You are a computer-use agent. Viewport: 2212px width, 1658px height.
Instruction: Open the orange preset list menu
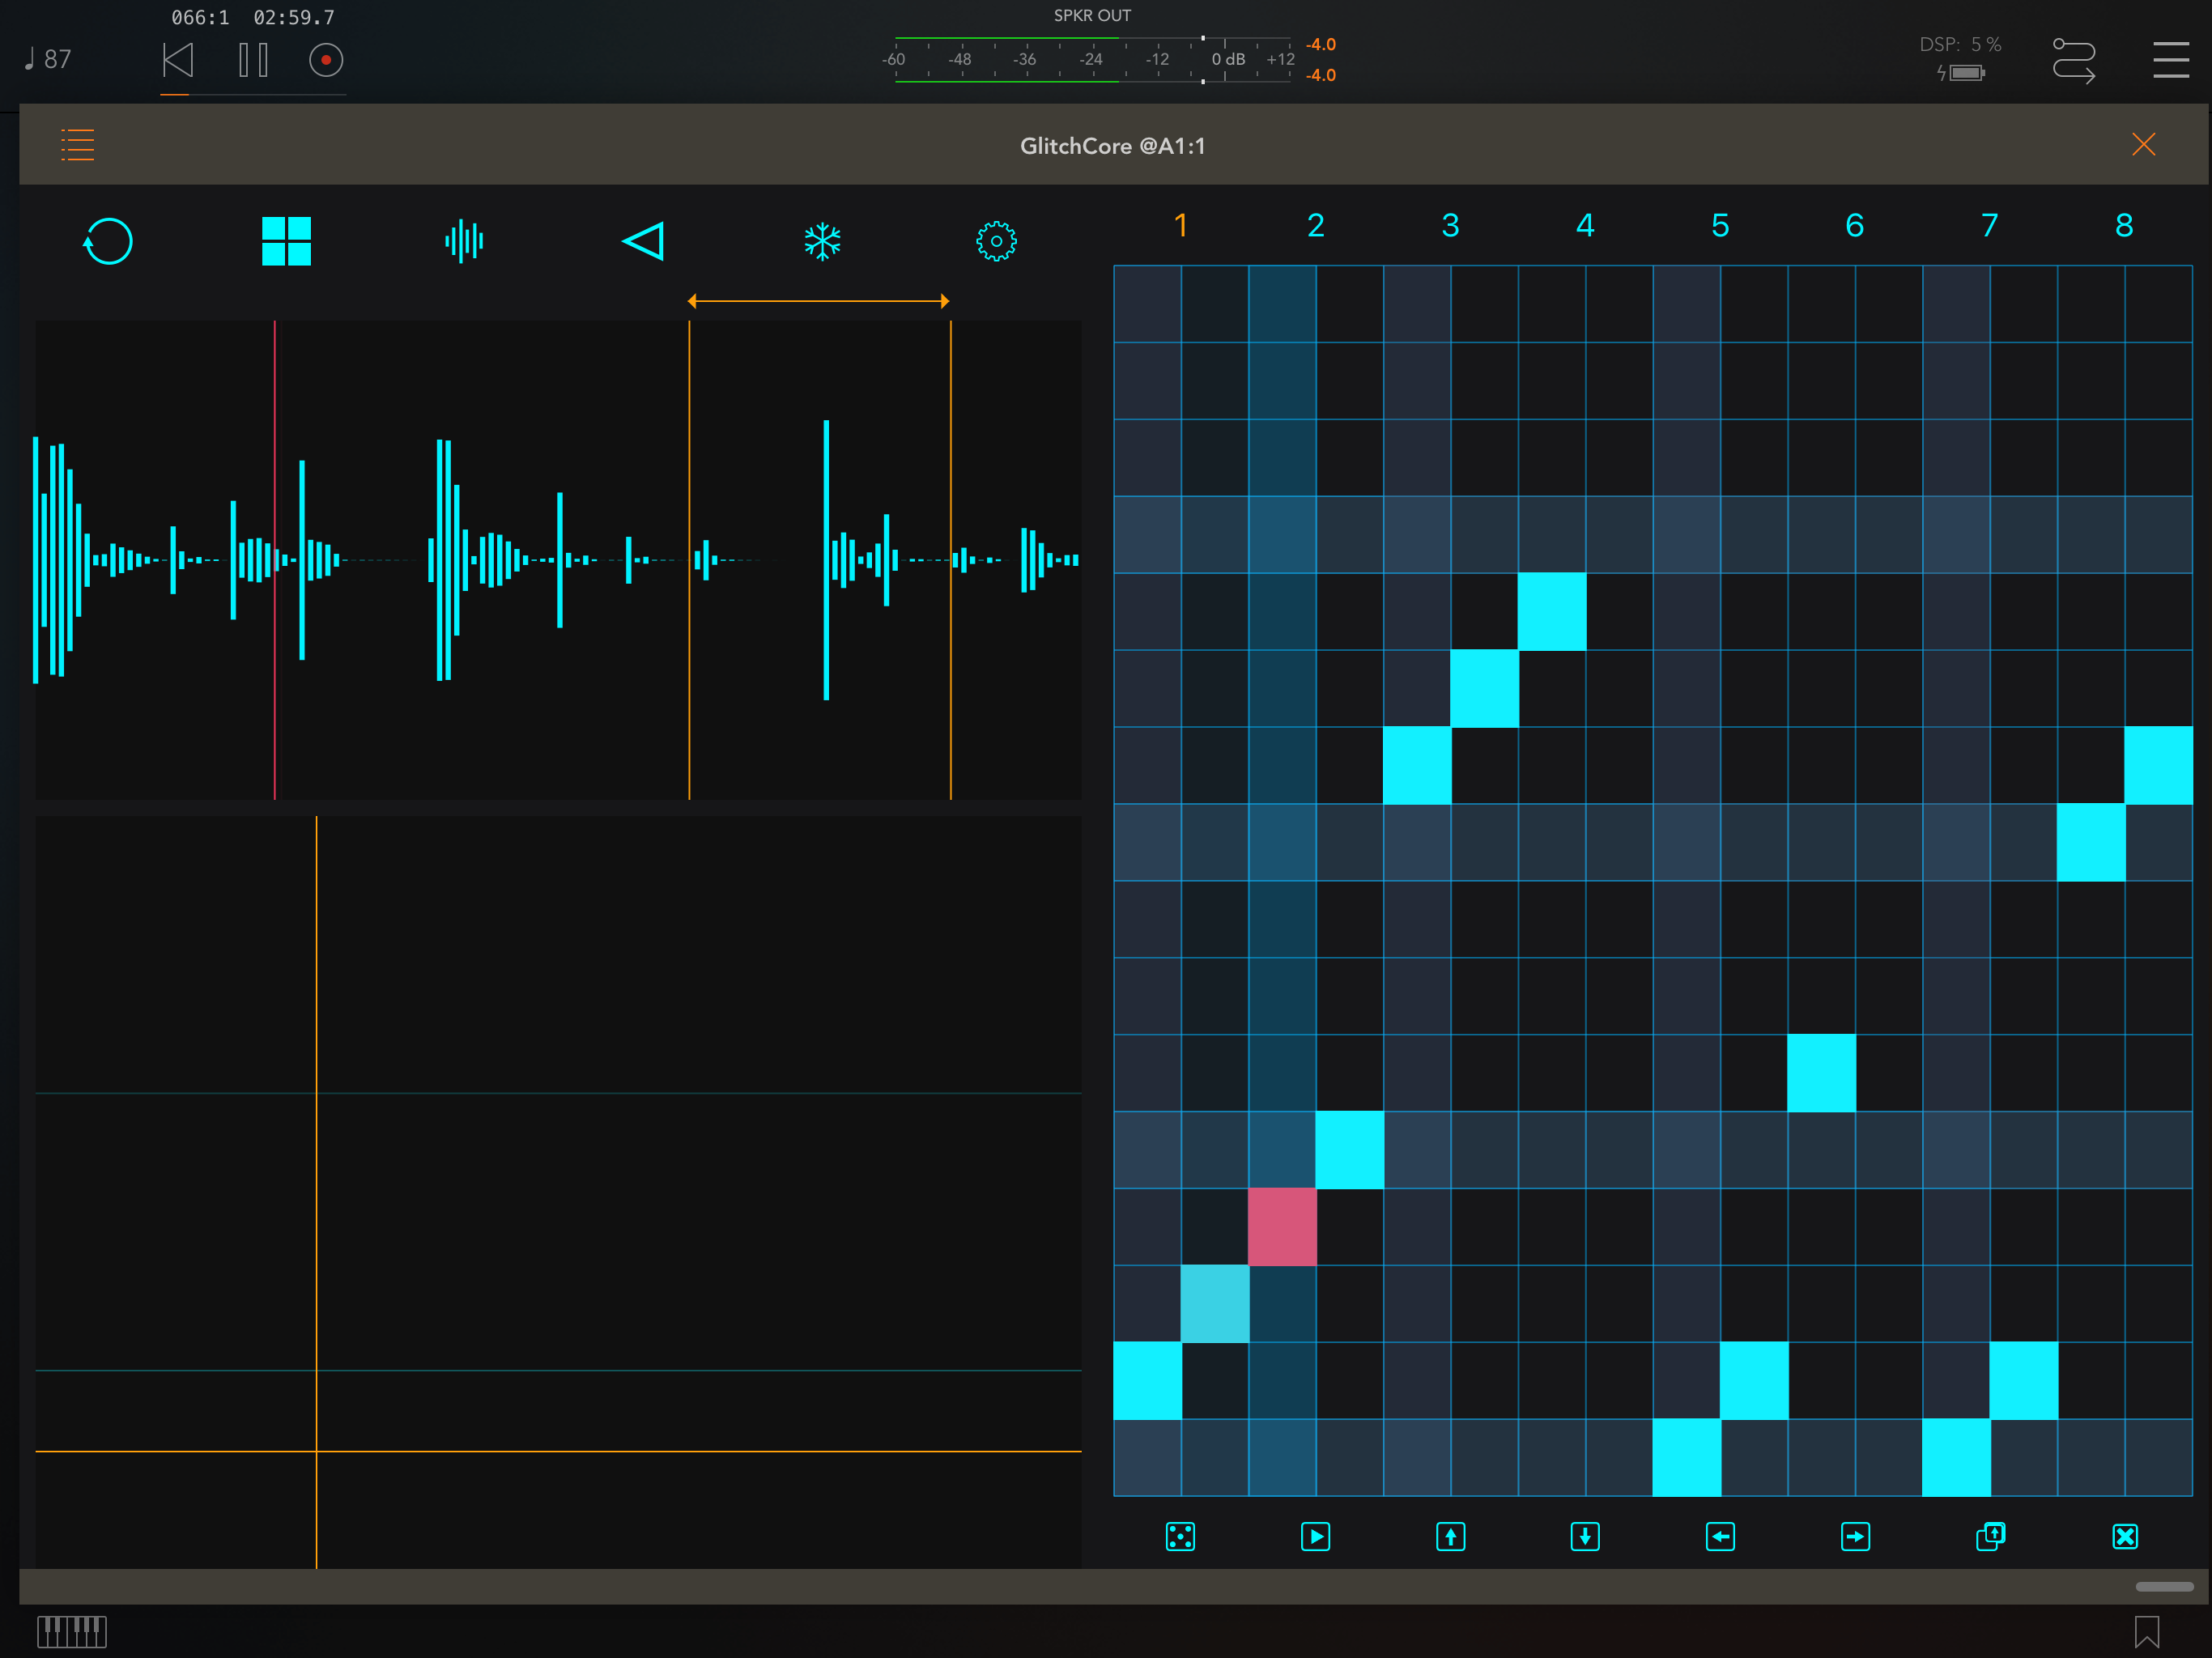(78, 145)
